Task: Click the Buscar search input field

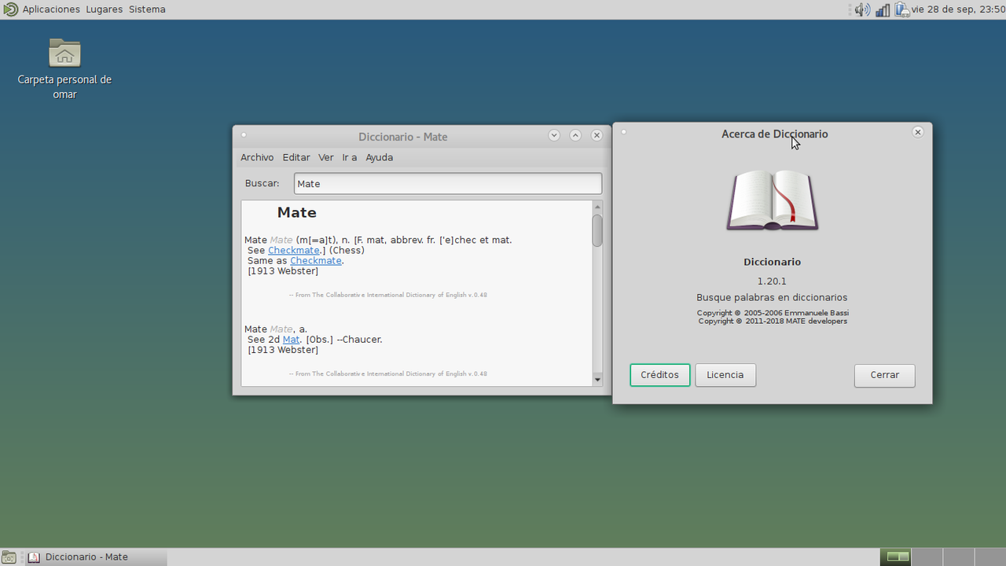Action: point(448,183)
